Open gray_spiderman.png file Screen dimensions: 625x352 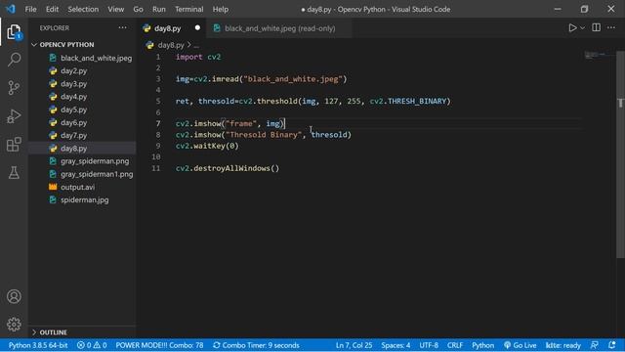tap(95, 161)
